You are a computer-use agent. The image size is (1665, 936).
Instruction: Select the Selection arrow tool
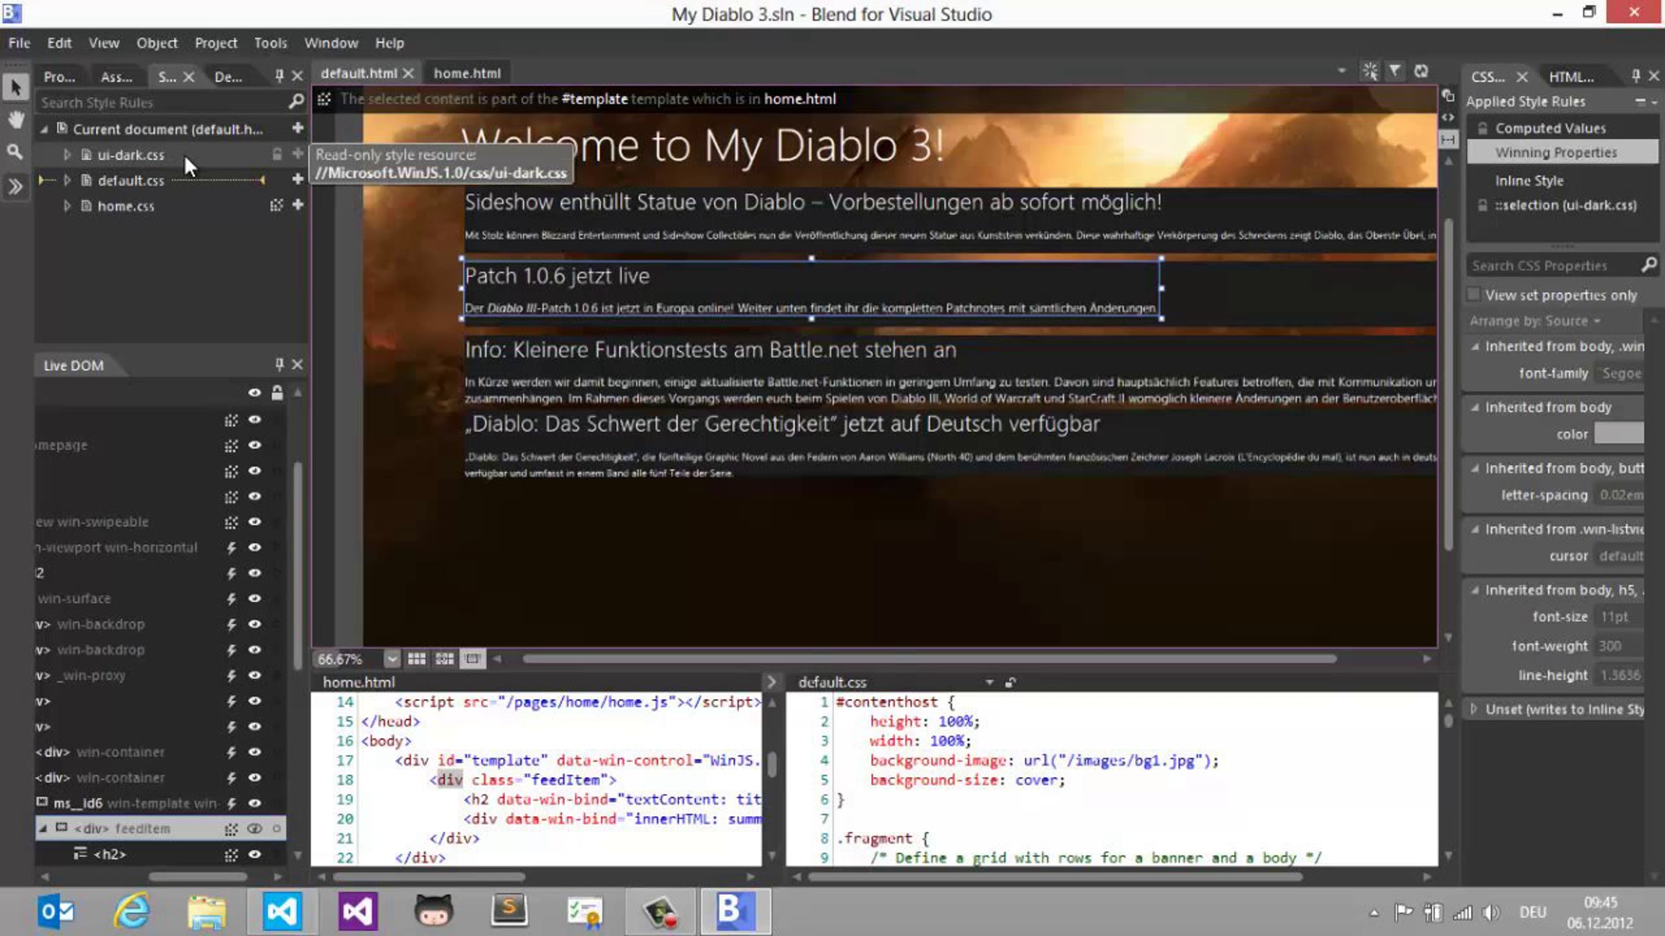click(15, 88)
